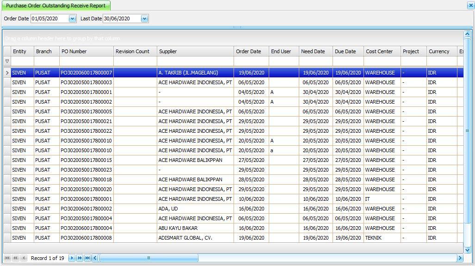Click the Order Date input field
This screenshot has height=266, width=475.
[x=49, y=19]
